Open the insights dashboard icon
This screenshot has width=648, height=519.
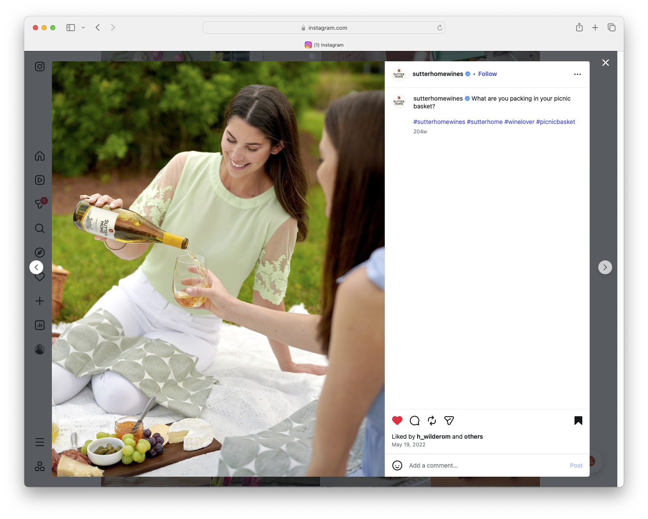39,325
